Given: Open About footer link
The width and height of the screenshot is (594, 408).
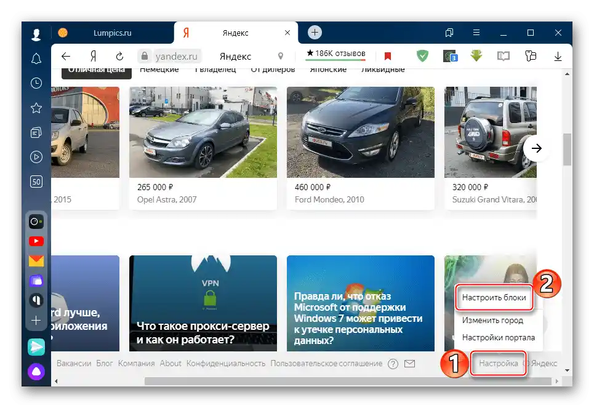Looking at the screenshot, I should pos(171,363).
